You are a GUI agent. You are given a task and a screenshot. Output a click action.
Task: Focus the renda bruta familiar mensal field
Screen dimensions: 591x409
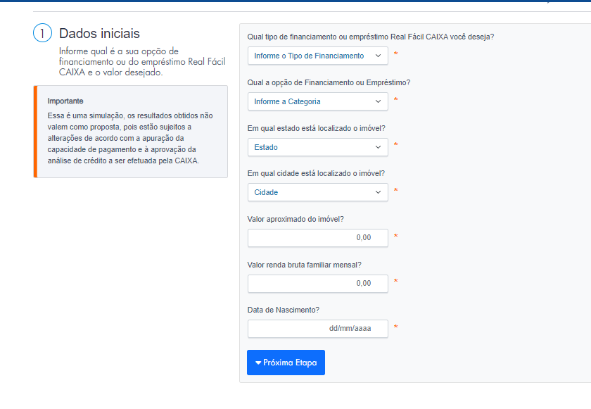click(x=318, y=284)
